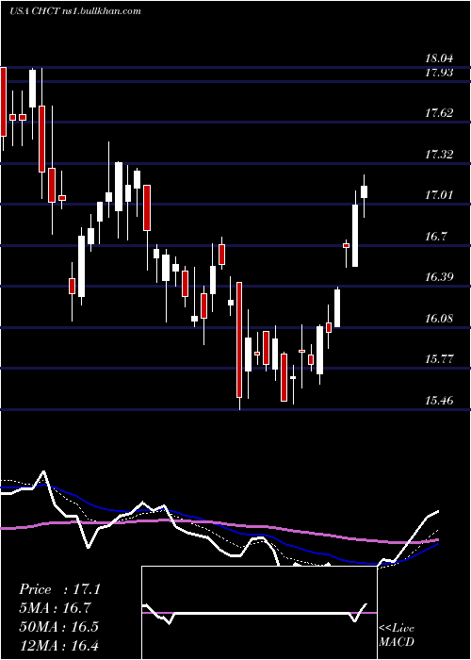Click the MACD inset chart box
This screenshot has width=471, height=660.
tap(259, 613)
